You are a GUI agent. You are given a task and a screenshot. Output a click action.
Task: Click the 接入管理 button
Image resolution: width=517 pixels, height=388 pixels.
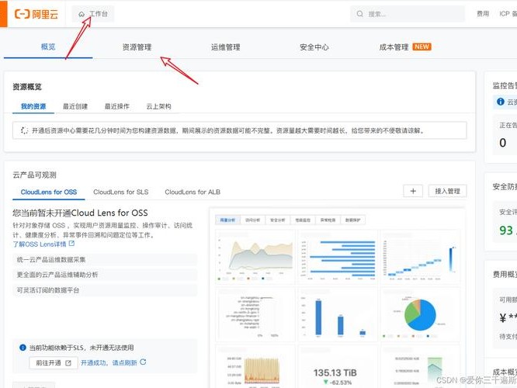[x=447, y=191]
